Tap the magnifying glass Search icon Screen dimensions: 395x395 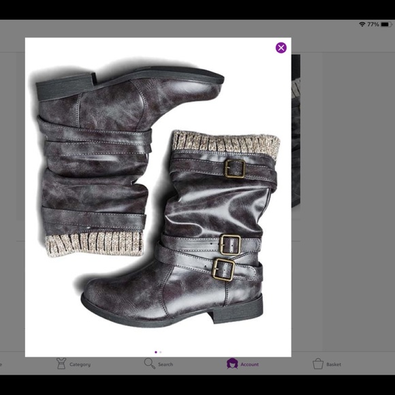tap(149, 364)
